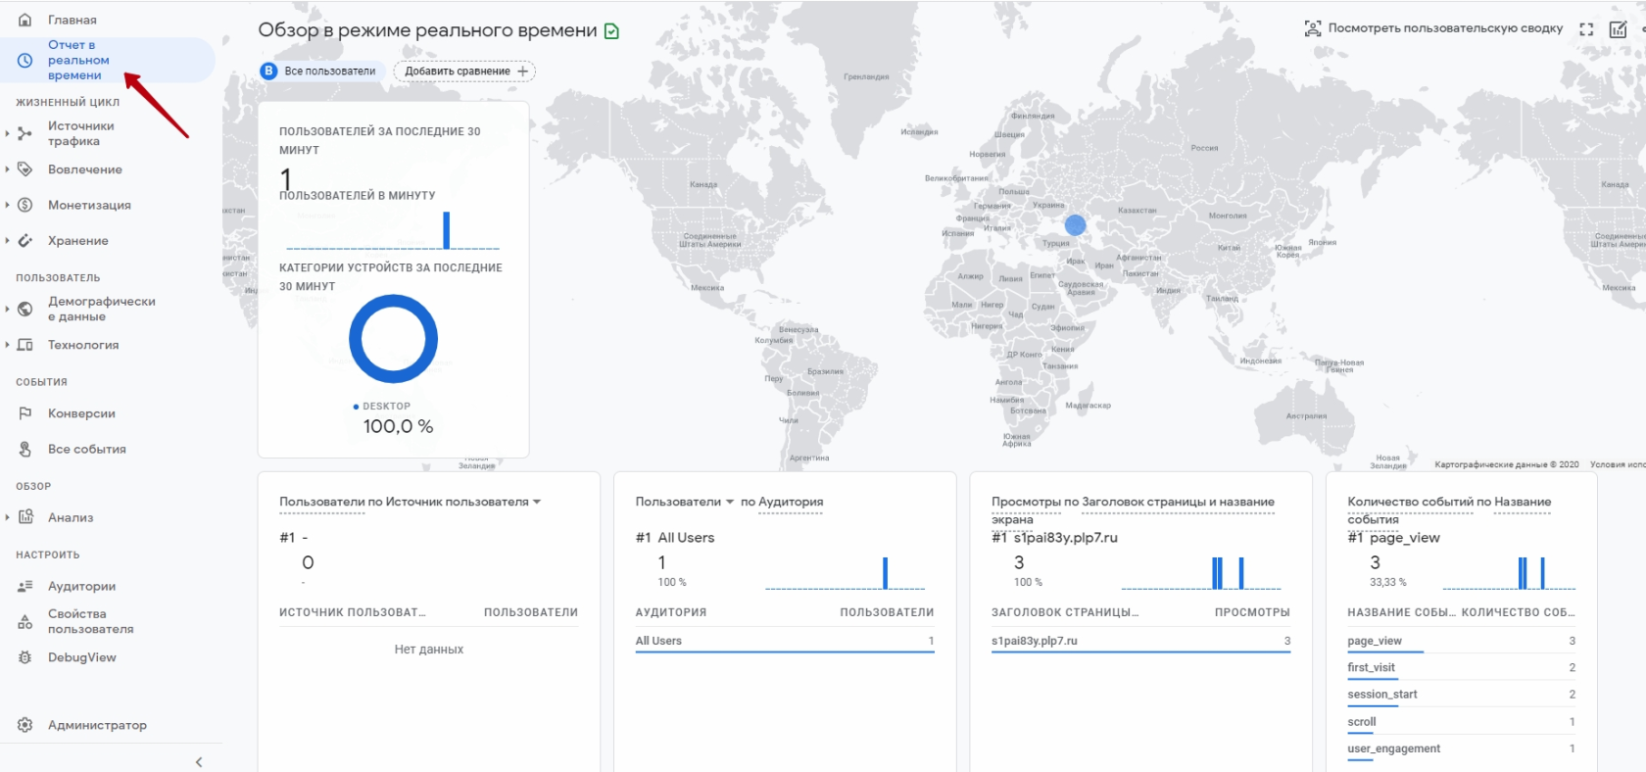Click the plus icon in Добавить сравнение
The width and height of the screenshot is (1646, 772).
[523, 72]
